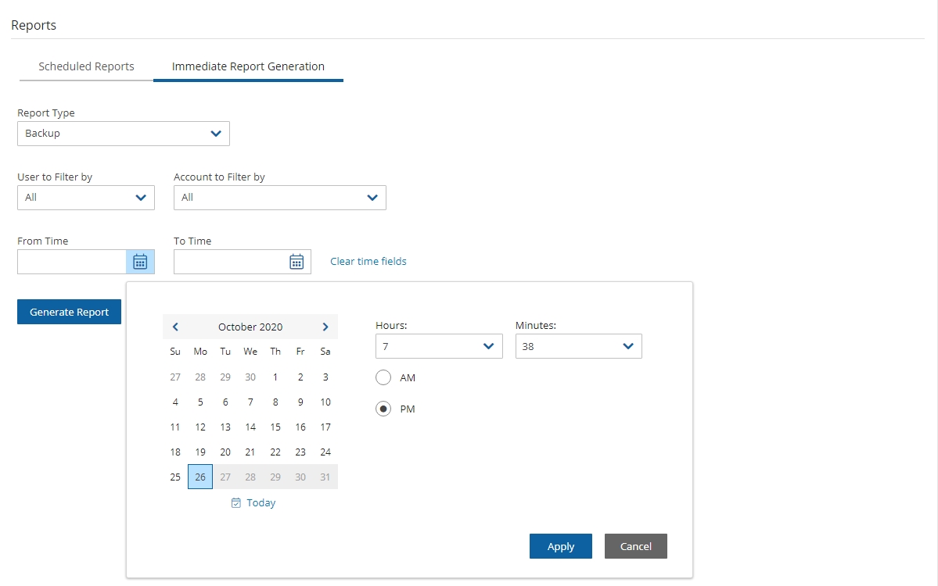
Task: Select the AM radio button
Action: [383, 378]
